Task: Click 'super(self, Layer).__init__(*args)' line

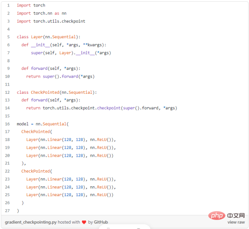Action: tap(71, 53)
